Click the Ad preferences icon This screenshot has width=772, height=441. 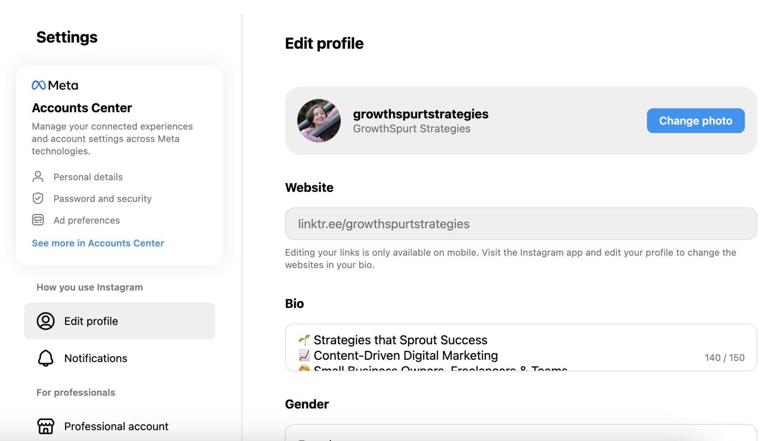click(x=38, y=220)
